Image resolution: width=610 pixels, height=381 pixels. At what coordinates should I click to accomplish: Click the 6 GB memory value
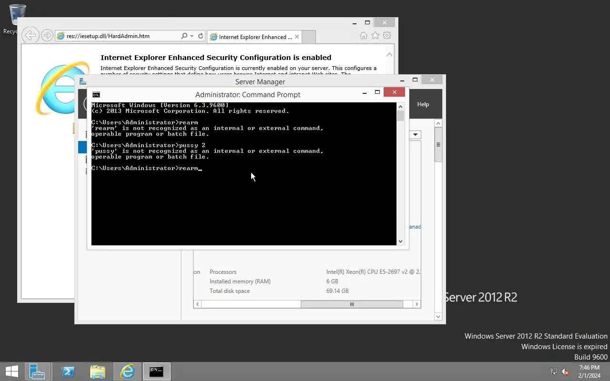332,281
